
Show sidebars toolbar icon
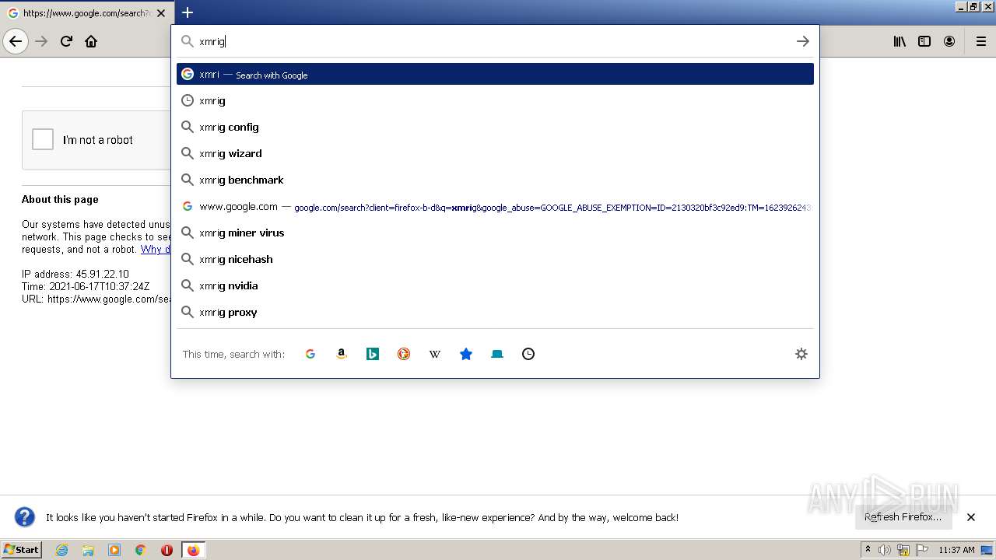point(924,41)
